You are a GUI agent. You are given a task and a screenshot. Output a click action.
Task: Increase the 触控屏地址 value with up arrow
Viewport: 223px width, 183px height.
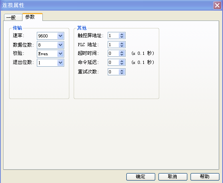[x=122, y=34]
